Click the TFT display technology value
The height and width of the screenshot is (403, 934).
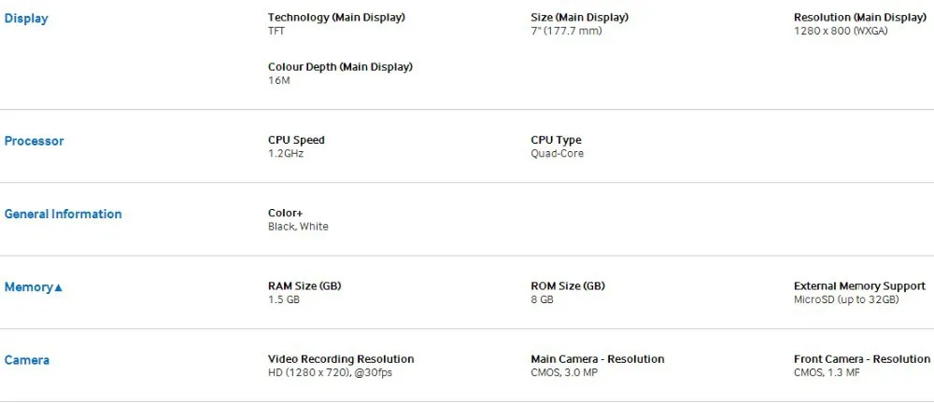276,31
